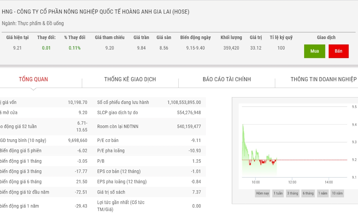Viewport: 358px width, 214px height.
Task: Click the free-float value 554,276,948
Action: pos(189,112)
